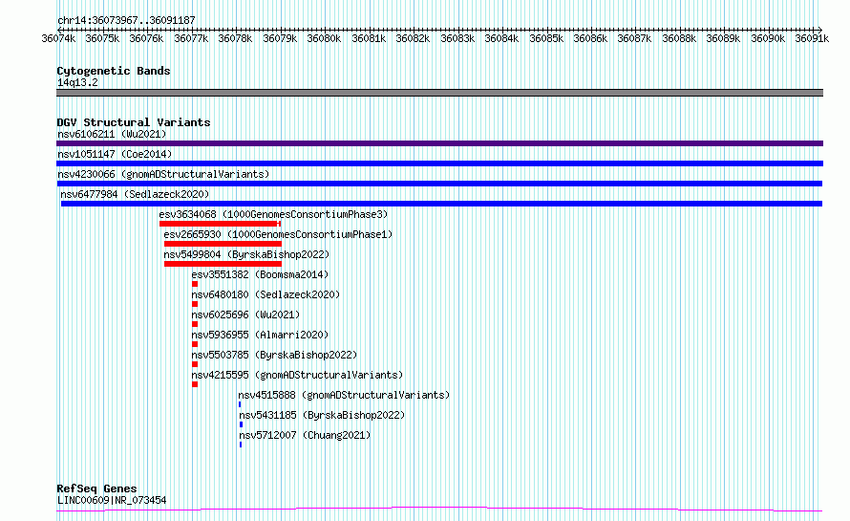Select the purple nsv6106211 variant bar

439,143
